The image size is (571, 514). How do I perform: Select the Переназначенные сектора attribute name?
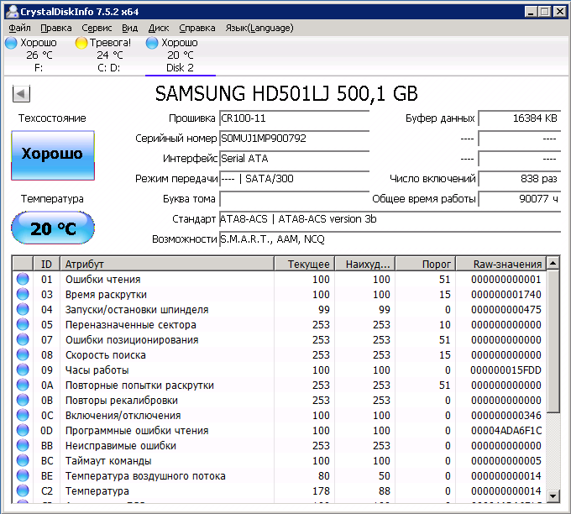[131, 325]
